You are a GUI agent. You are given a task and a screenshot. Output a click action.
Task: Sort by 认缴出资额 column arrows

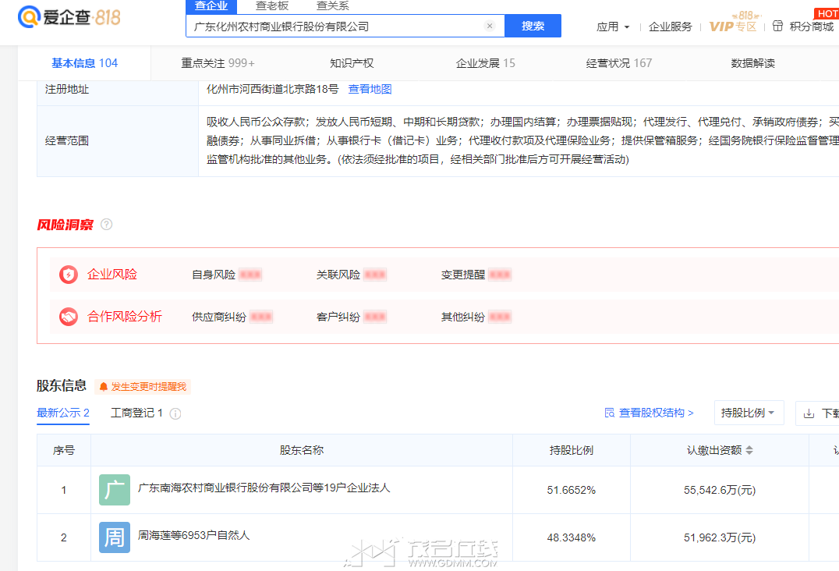749,451
